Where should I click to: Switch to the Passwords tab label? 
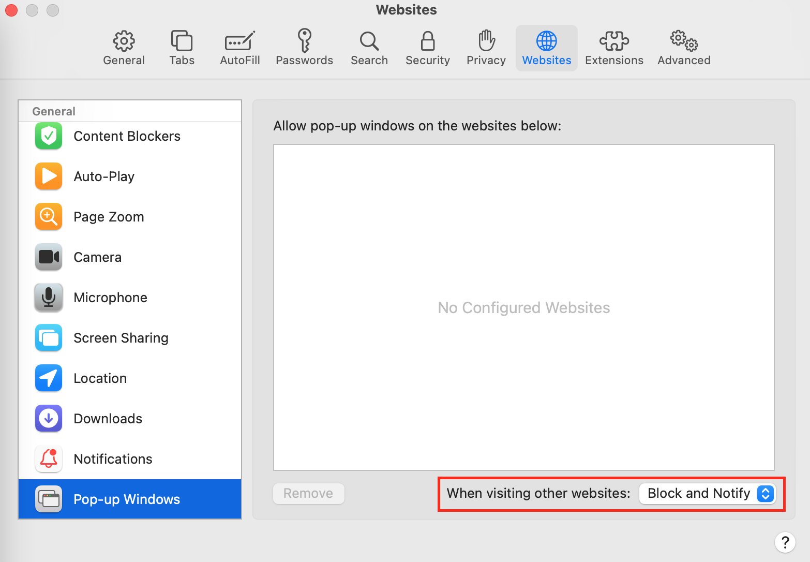[305, 60]
